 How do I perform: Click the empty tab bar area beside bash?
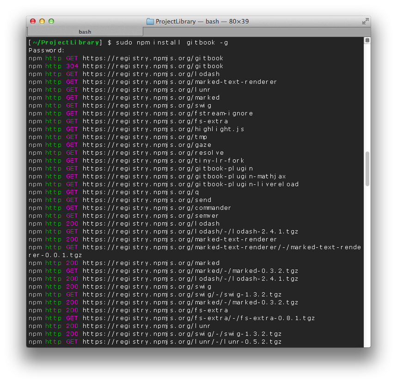(x=254, y=31)
